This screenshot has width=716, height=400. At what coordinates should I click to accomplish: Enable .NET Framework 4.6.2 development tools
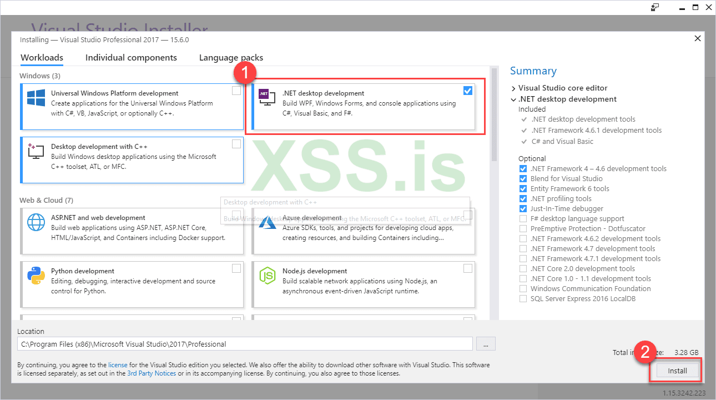coord(523,239)
